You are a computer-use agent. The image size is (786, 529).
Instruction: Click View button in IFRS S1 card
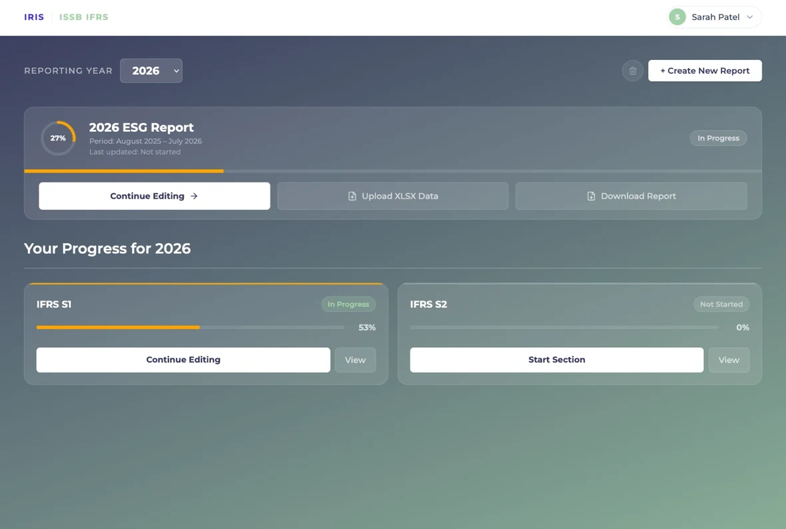pyautogui.click(x=356, y=360)
